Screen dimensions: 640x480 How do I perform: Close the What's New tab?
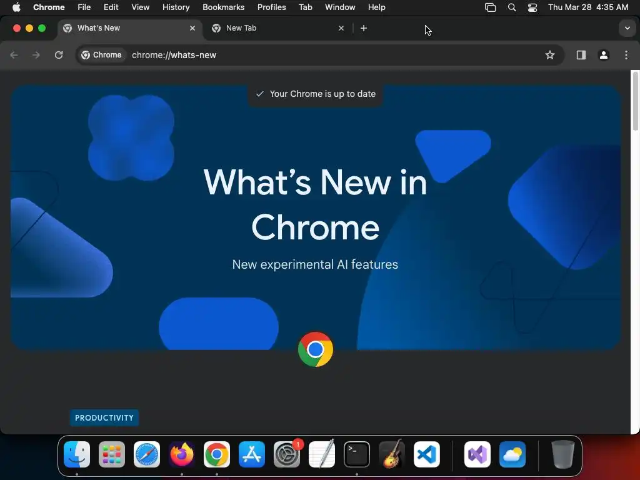coord(192,28)
